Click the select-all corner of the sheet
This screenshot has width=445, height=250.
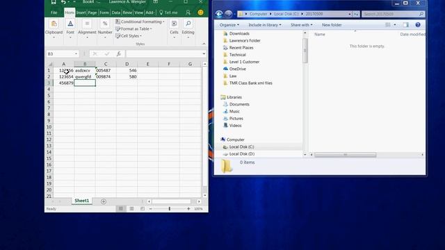pyautogui.click(x=50, y=64)
